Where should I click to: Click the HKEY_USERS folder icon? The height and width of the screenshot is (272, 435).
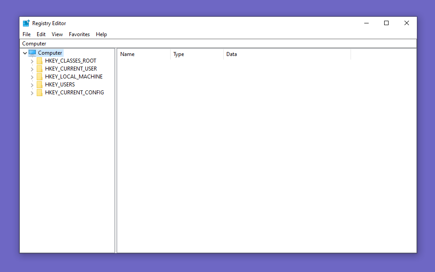click(x=40, y=84)
